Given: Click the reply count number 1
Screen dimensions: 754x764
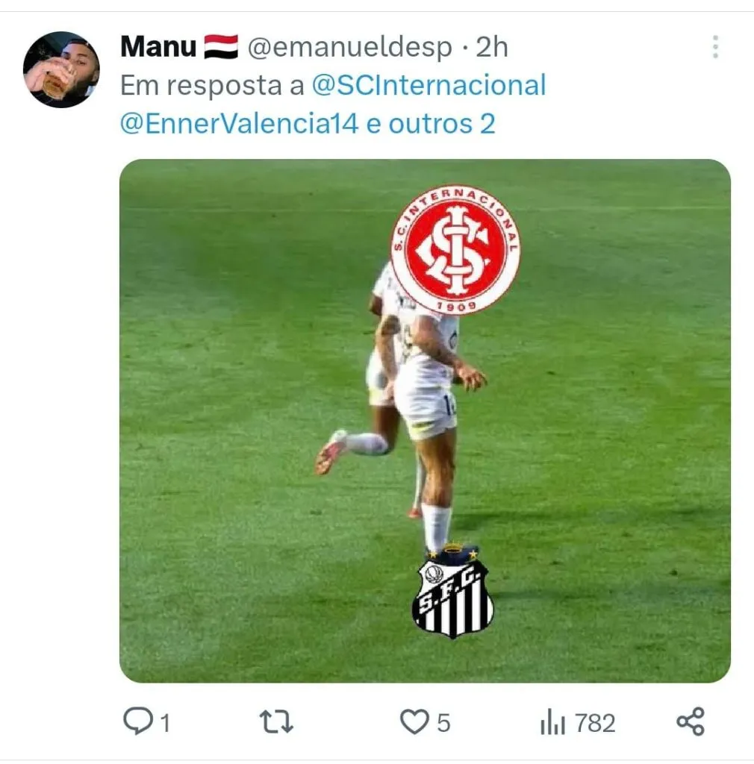Looking at the screenshot, I should [x=164, y=723].
